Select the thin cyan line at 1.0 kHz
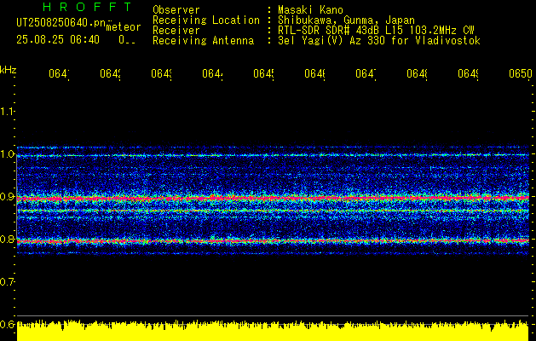This screenshot has height=341, width=536. click(273, 155)
